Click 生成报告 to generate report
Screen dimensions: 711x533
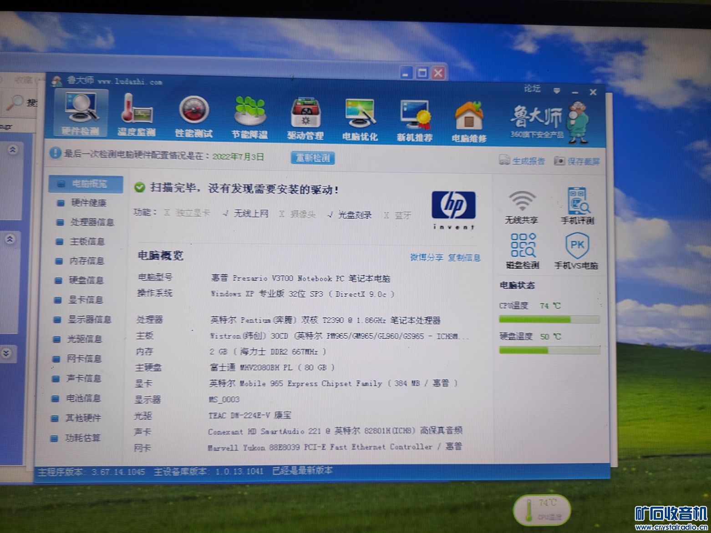[x=522, y=160]
